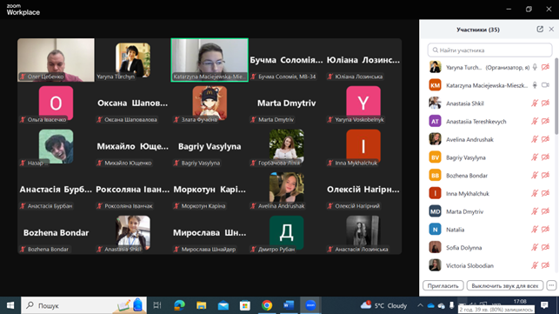Open Google Chrome from taskbar
Viewport: 559px width, 314px height.
click(267, 305)
